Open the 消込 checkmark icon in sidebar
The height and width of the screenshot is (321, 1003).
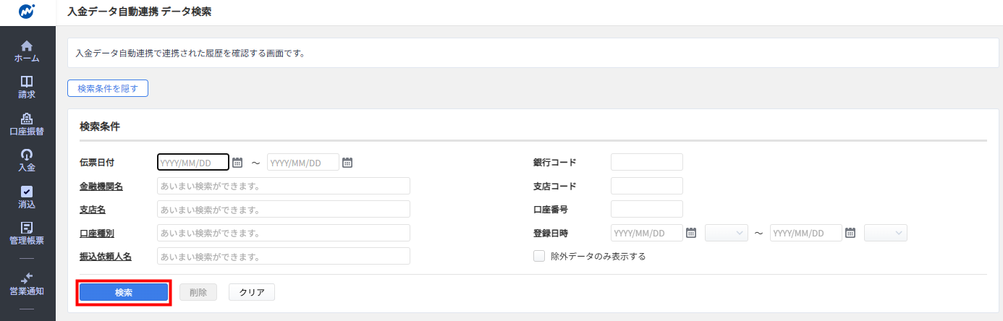pyautogui.click(x=27, y=192)
